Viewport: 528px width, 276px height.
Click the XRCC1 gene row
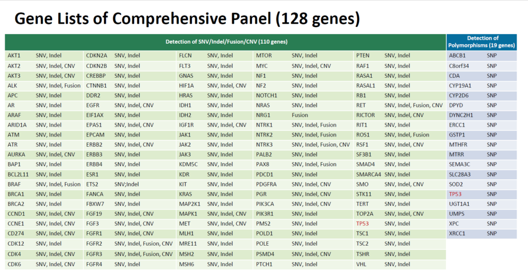pyautogui.click(x=457, y=234)
